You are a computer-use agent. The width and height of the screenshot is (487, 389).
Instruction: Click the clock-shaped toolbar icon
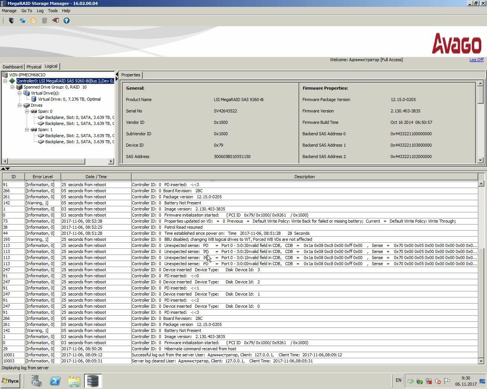(x=33, y=21)
